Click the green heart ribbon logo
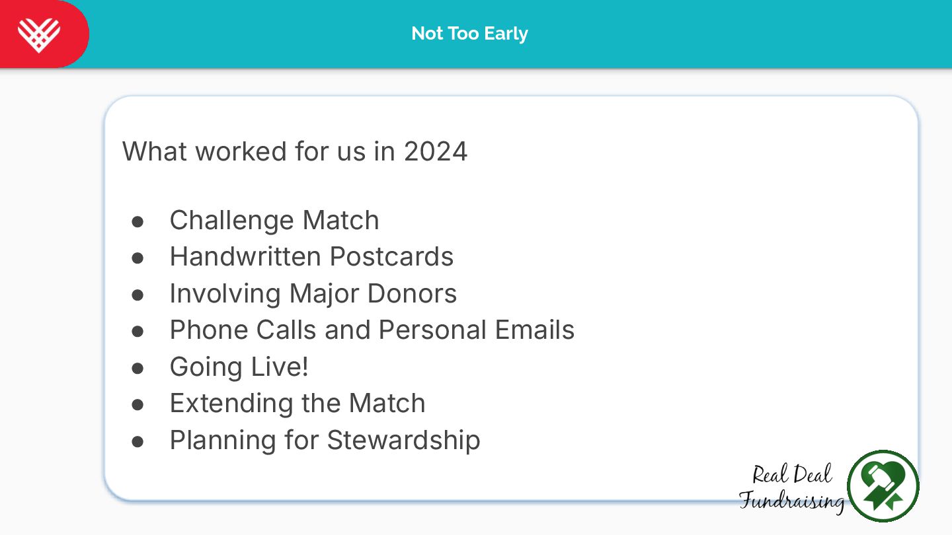 tap(883, 486)
